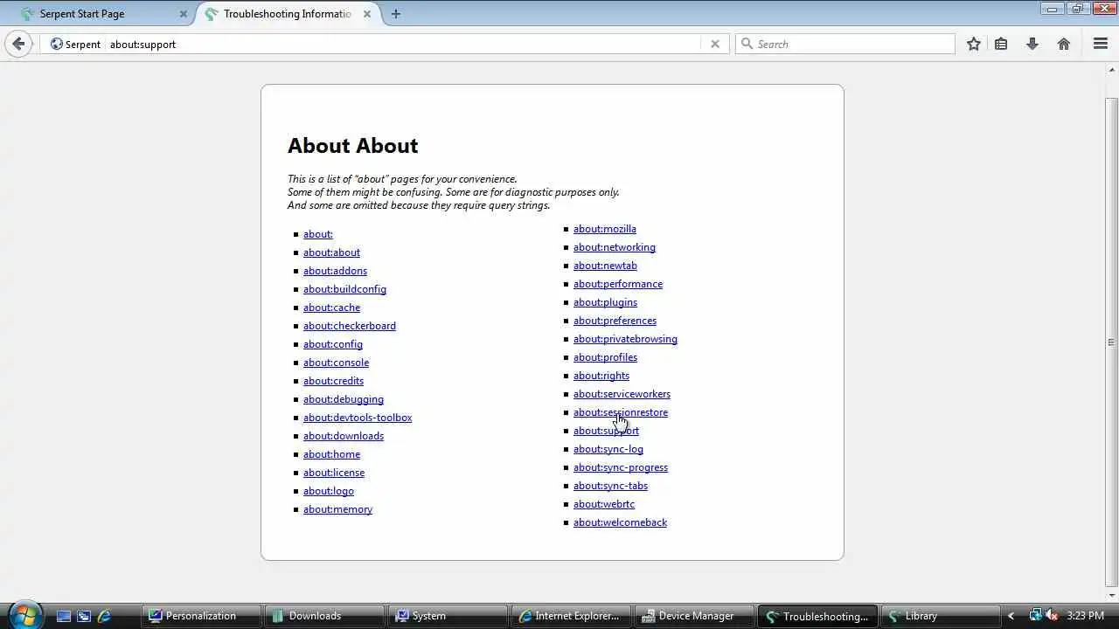Open the about:cache link
Screen dimensions: 1119x629
click(331, 308)
